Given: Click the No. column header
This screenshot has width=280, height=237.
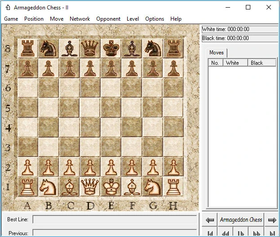Looking at the screenshot, I should pos(216,63).
